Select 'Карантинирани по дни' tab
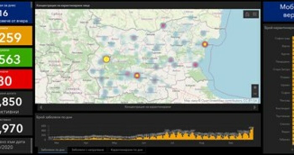The image size is (294, 155). point(126,150)
